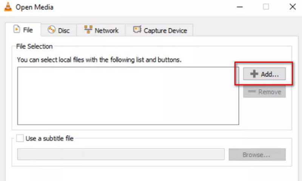Click inside the file selection list box
Image resolution: width=302 pixels, height=181 pixels.
click(128, 96)
